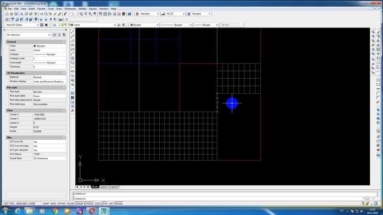Click the Make Object's Layer Current icon
This screenshot has width=383, height=215.
tap(119, 25)
